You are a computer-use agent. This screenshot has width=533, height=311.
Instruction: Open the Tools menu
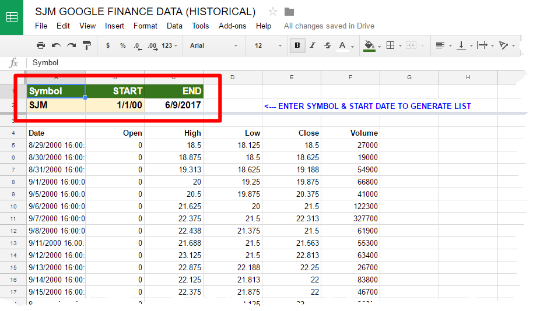tap(200, 26)
